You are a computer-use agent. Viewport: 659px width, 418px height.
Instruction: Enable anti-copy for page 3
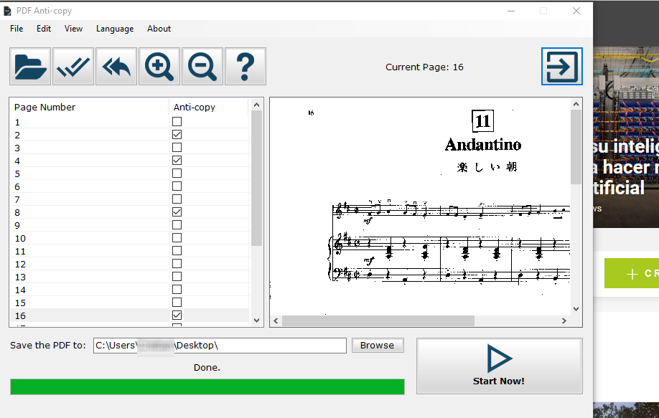(177, 148)
